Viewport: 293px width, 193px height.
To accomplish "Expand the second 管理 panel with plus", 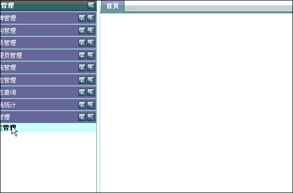I will [91, 31].
